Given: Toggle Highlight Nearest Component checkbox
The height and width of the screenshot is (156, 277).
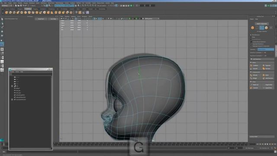Looking at the screenshot, I should point(251,46).
